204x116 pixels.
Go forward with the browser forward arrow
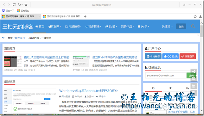[x=9, y=5]
